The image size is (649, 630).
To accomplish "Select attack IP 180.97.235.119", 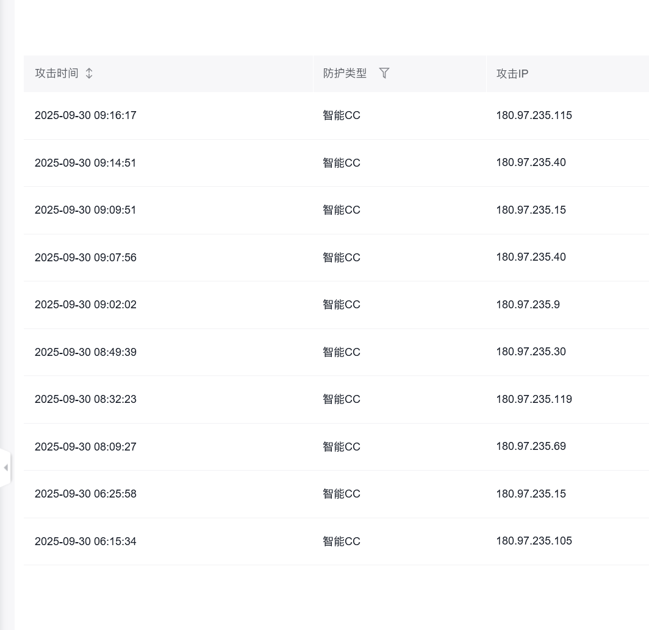I will (534, 399).
